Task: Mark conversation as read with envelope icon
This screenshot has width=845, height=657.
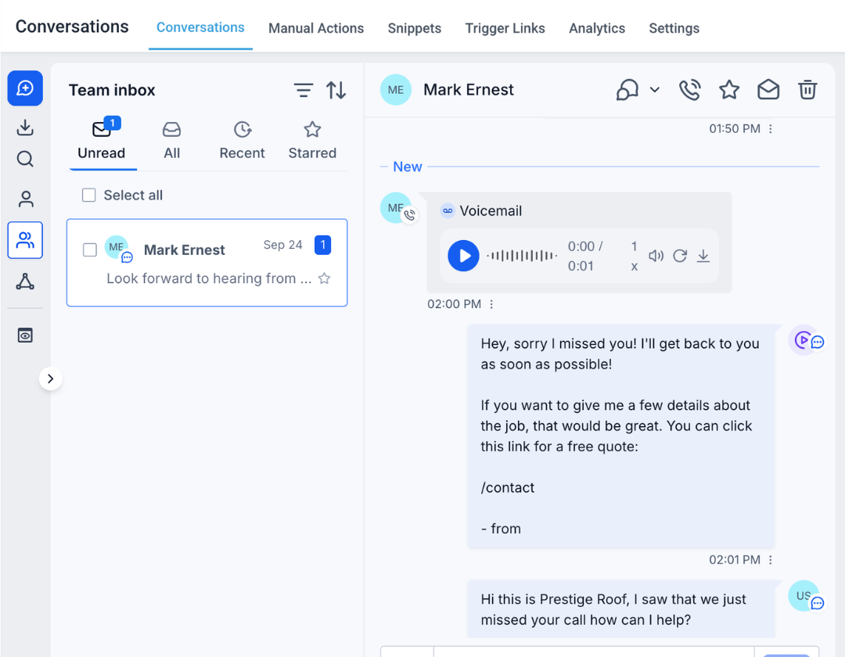Action: pos(768,90)
